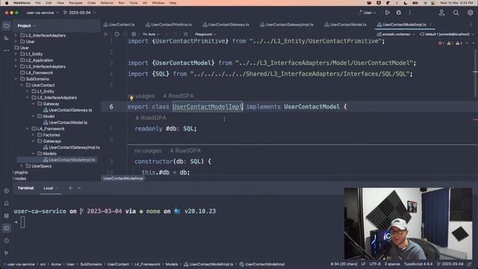Open the Structure tool window icon
The width and height of the screenshot is (478, 269).
7,38
